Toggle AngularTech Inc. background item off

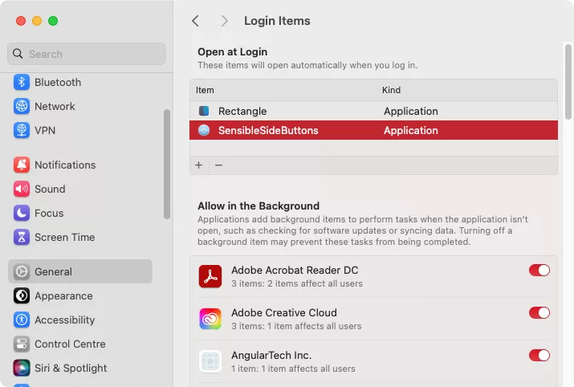pyautogui.click(x=539, y=356)
